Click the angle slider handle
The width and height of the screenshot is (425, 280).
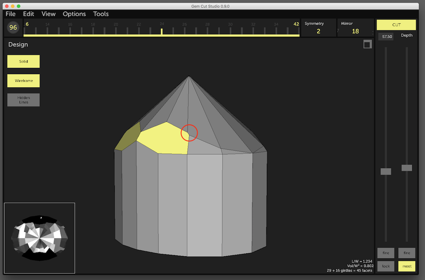(x=386, y=171)
